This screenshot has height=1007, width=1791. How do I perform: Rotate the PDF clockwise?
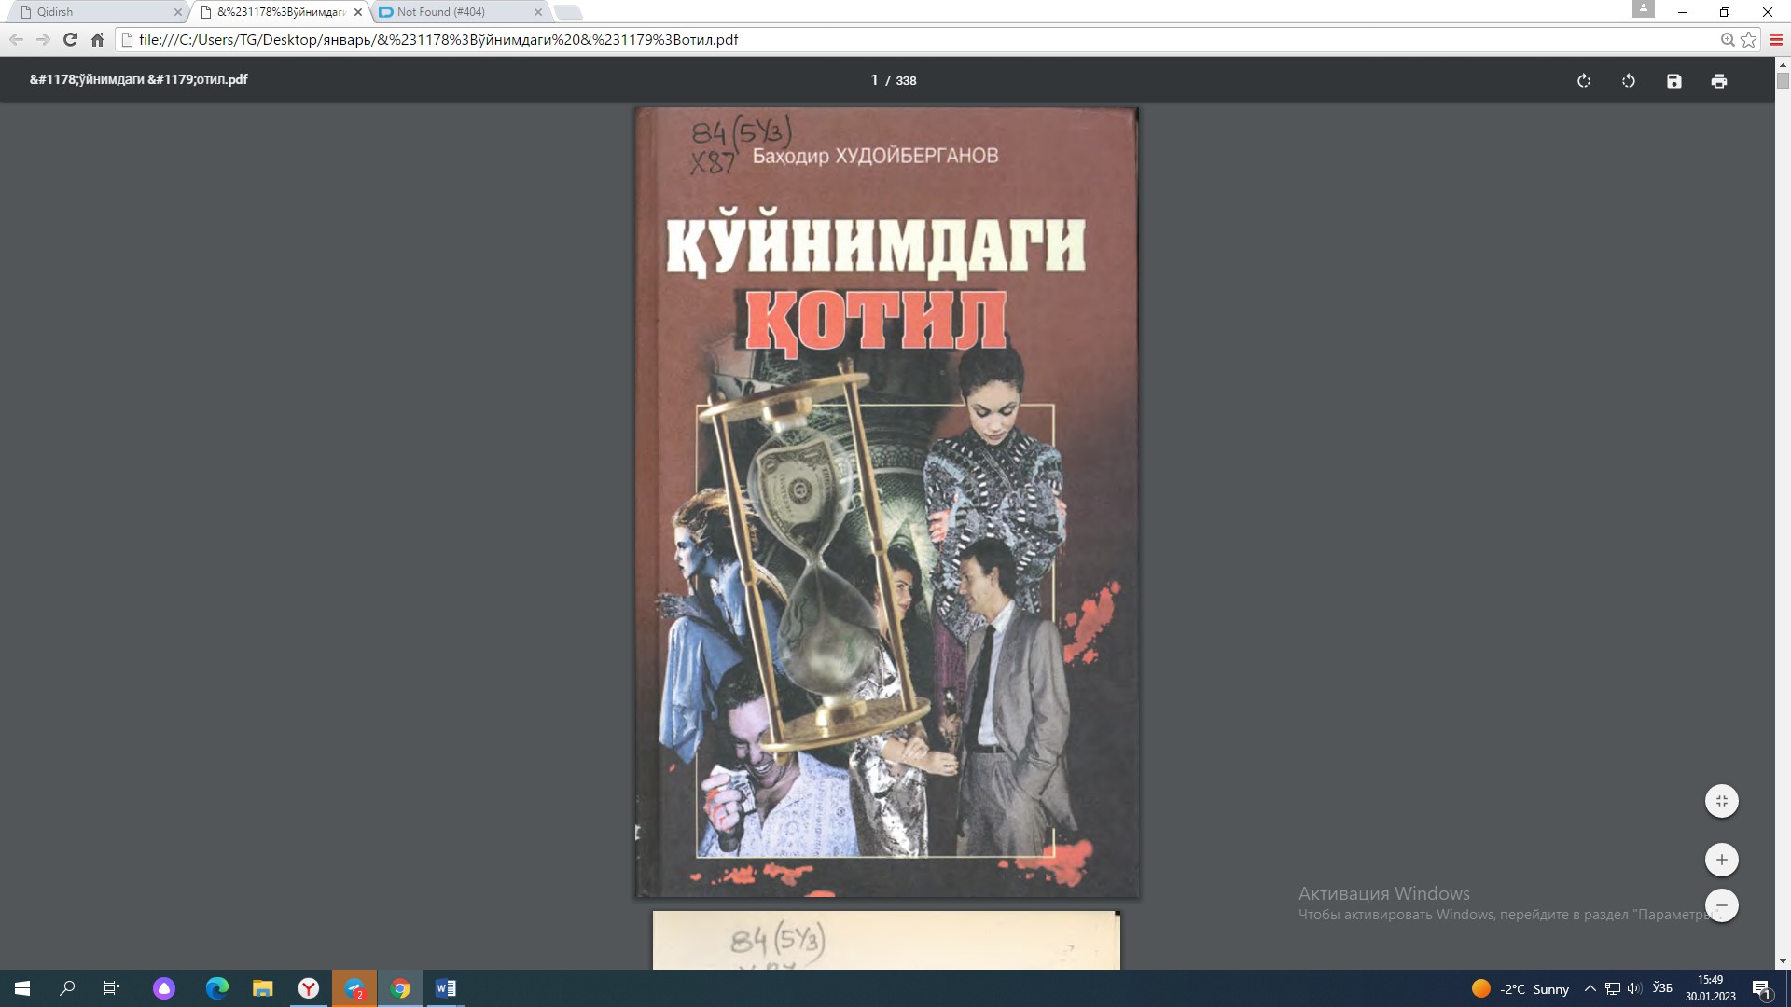(x=1583, y=80)
